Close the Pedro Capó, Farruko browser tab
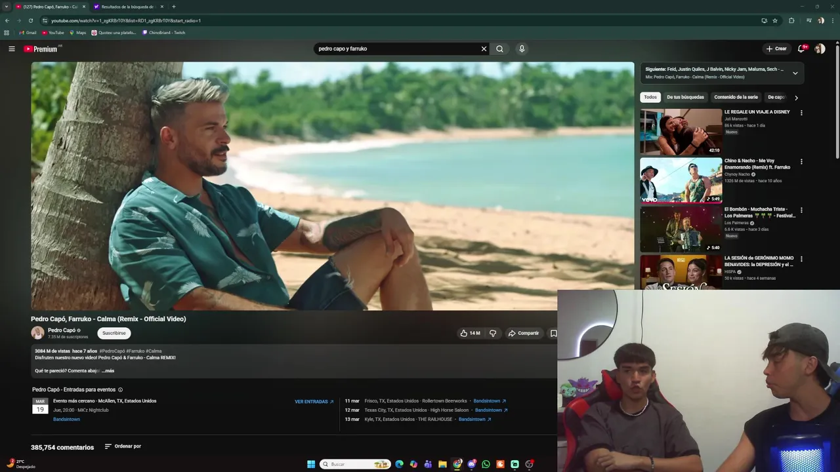 pyautogui.click(x=83, y=7)
